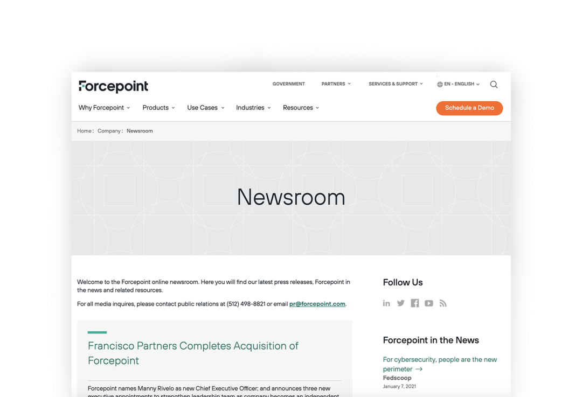This screenshot has height=397, width=582.
Task: Click the pr@forcepoint.com email link
Action: coord(317,304)
